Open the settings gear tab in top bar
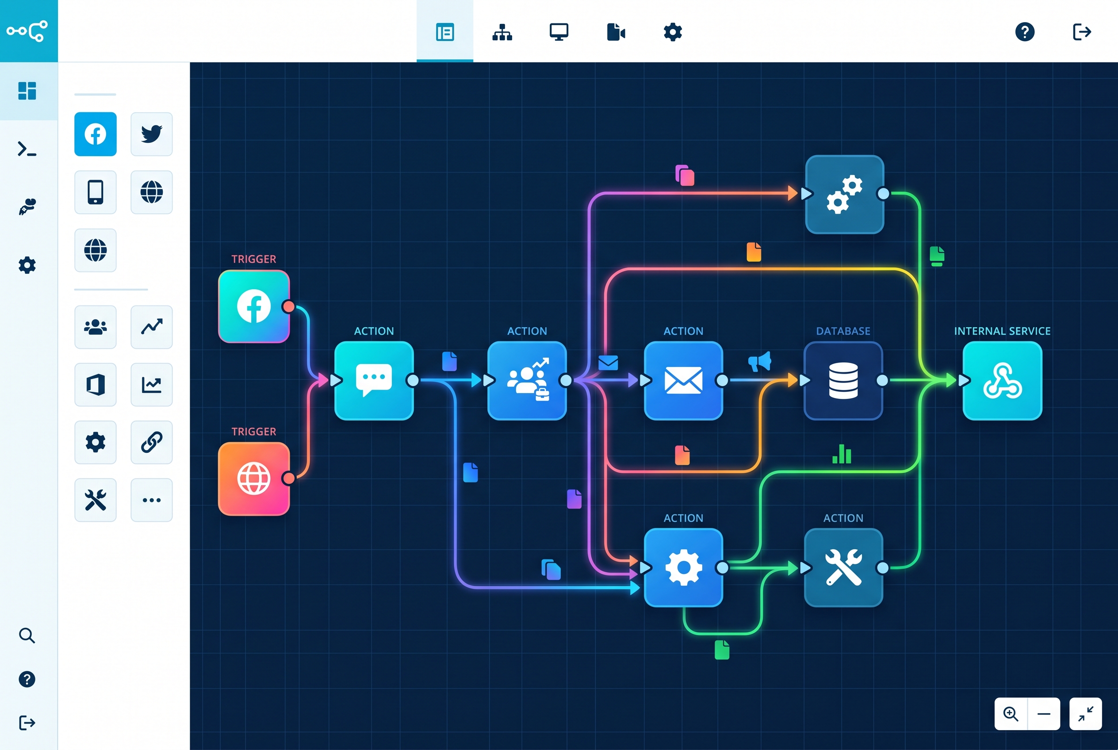 pos(673,32)
